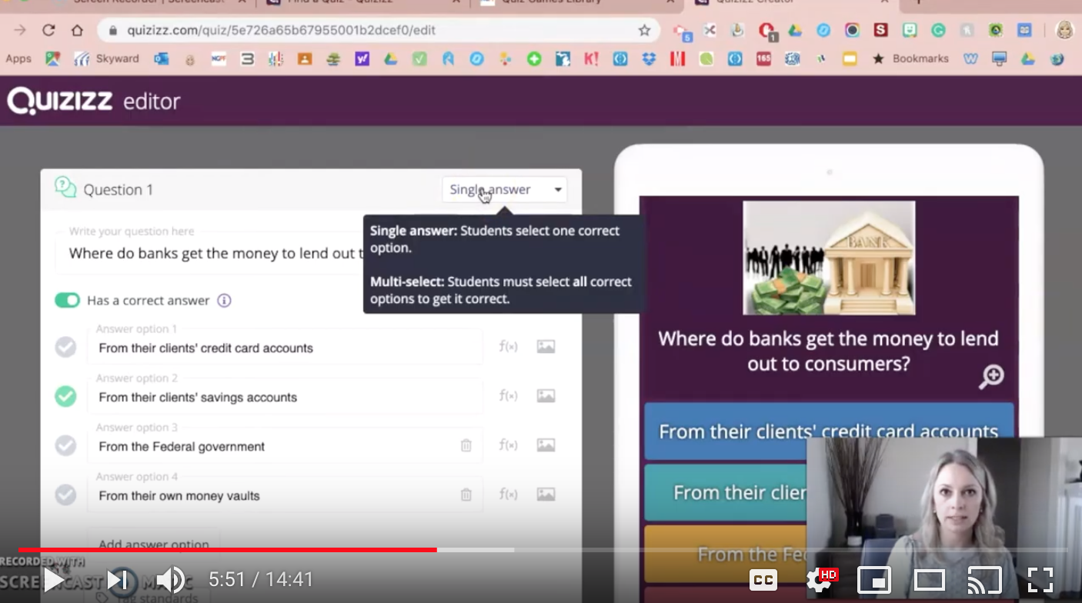Open the Chrome profile avatar

[x=1065, y=30]
